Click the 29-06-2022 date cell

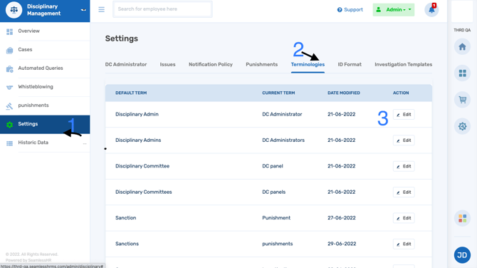point(341,244)
